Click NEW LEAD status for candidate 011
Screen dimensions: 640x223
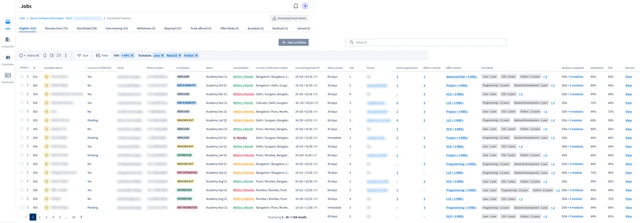(x=183, y=77)
